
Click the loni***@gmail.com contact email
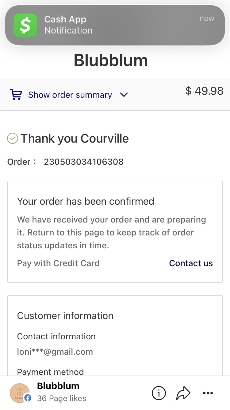(x=55, y=352)
